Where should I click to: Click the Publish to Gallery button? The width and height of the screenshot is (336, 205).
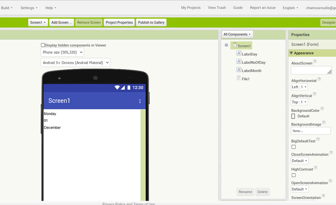(151, 23)
